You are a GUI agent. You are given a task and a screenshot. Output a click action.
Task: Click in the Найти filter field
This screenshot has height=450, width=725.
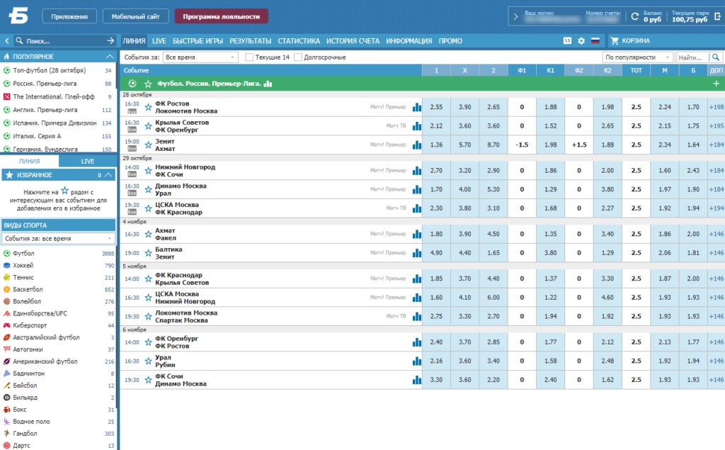[x=692, y=57]
